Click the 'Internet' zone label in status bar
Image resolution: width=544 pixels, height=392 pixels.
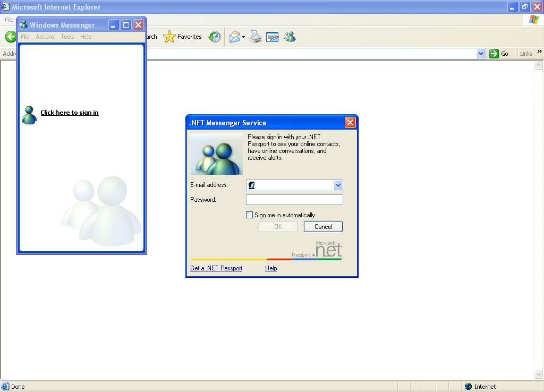point(484,387)
